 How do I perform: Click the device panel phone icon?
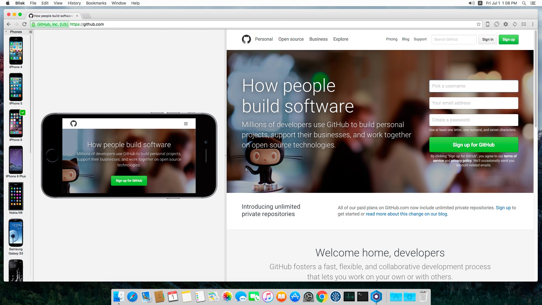tap(488, 24)
